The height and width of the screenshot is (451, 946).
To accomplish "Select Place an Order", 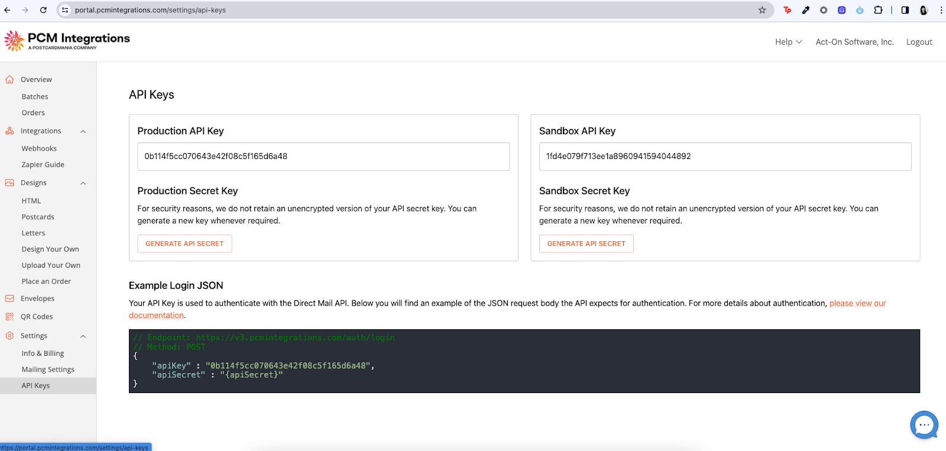I will pyautogui.click(x=46, y=281).
